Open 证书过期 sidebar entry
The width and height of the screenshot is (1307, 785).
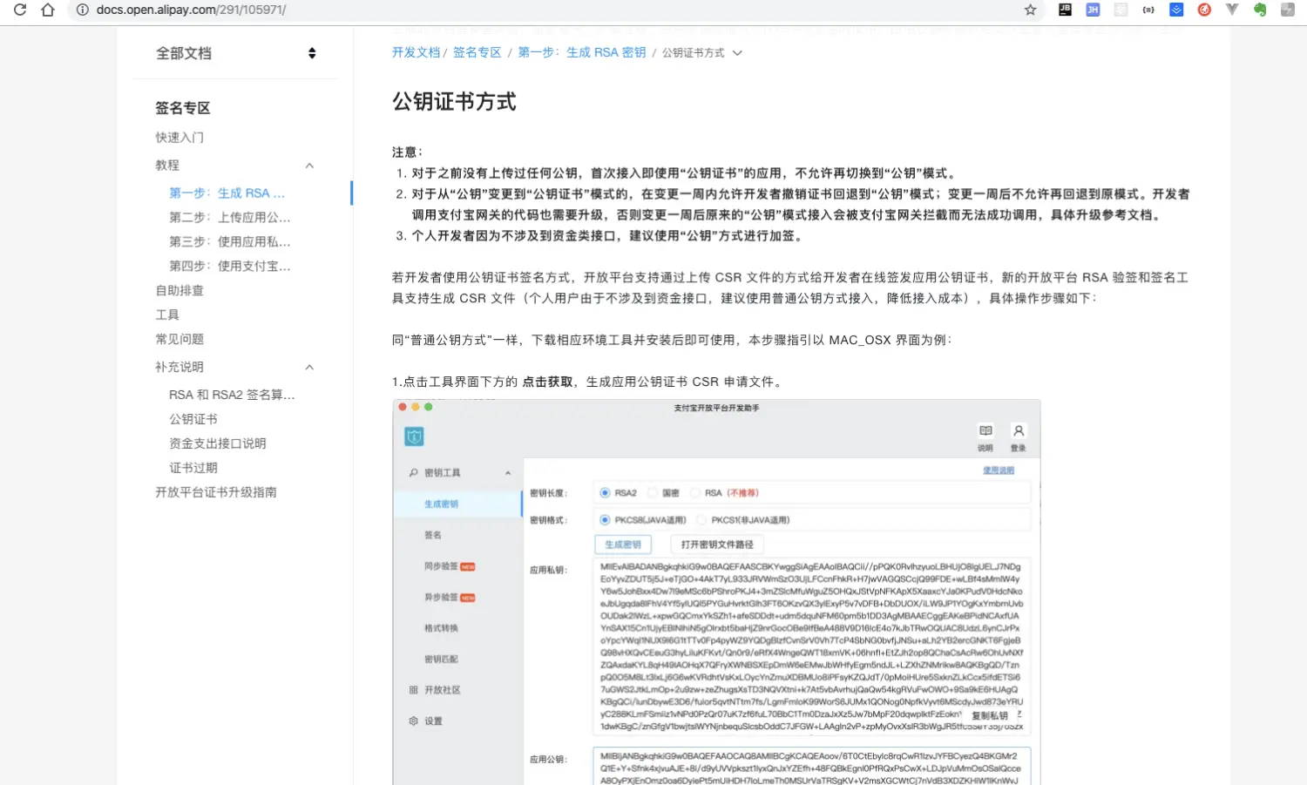pos(193,468)
